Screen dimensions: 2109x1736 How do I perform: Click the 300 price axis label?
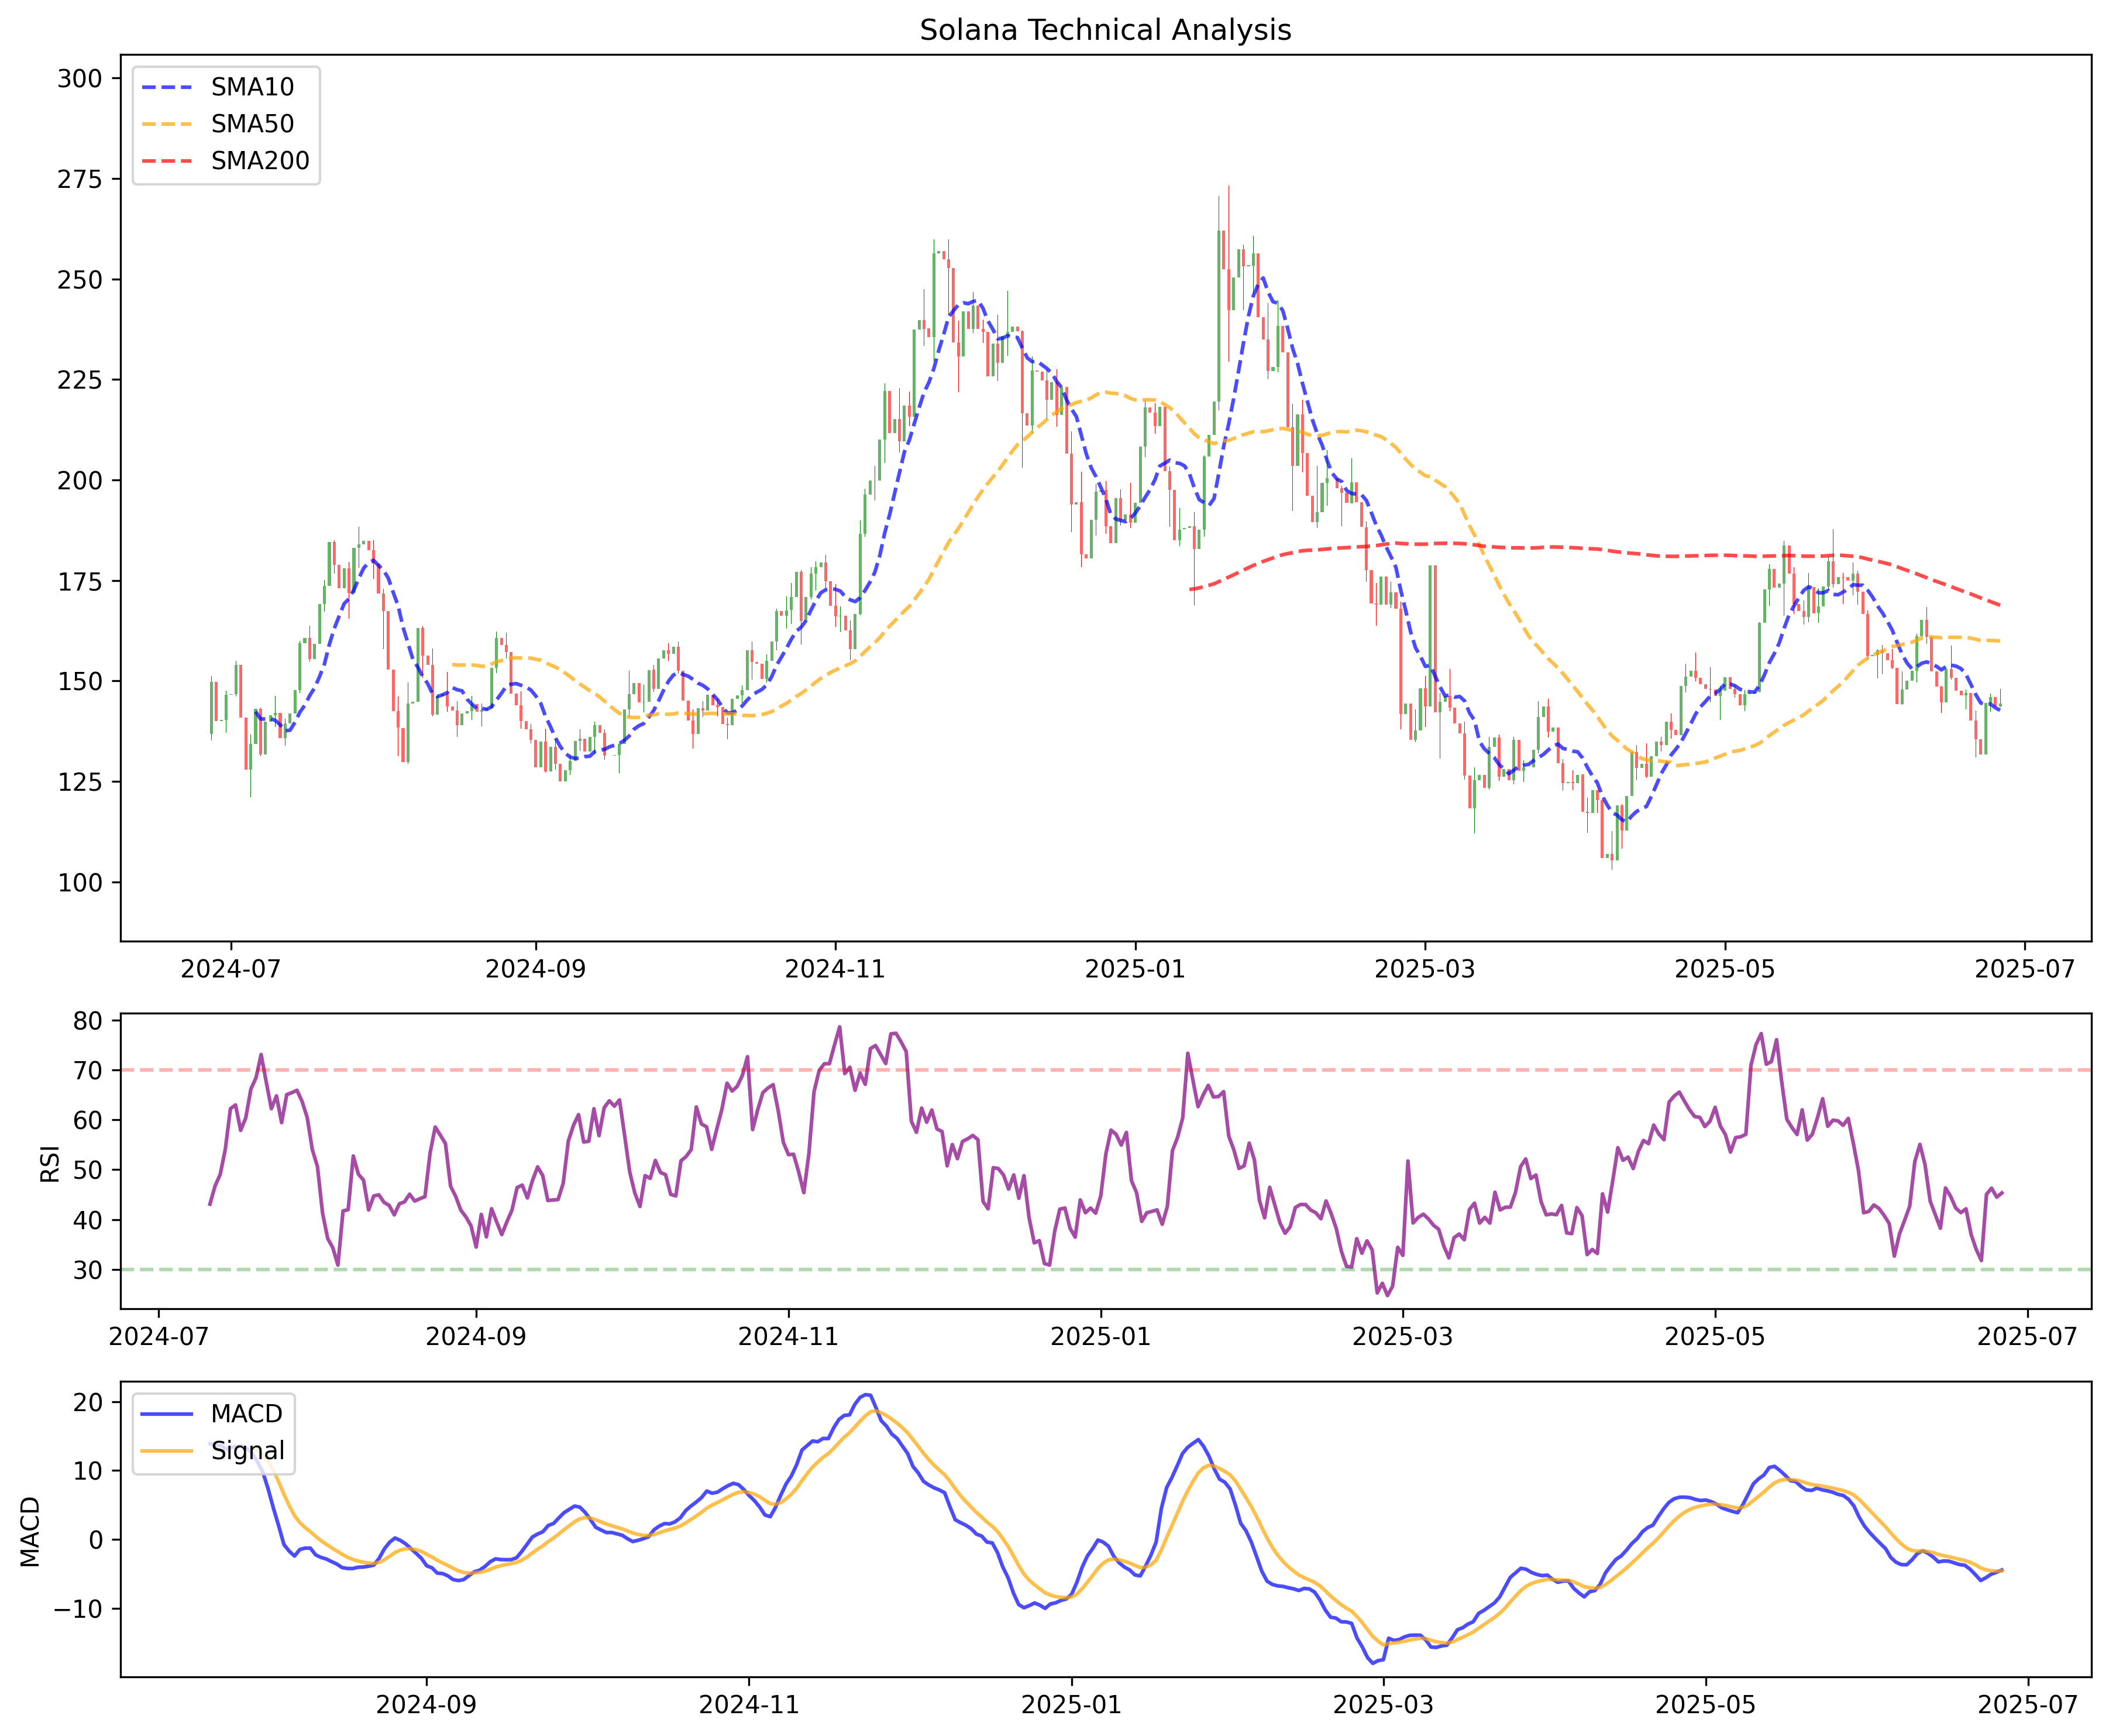tap(80, 79)
